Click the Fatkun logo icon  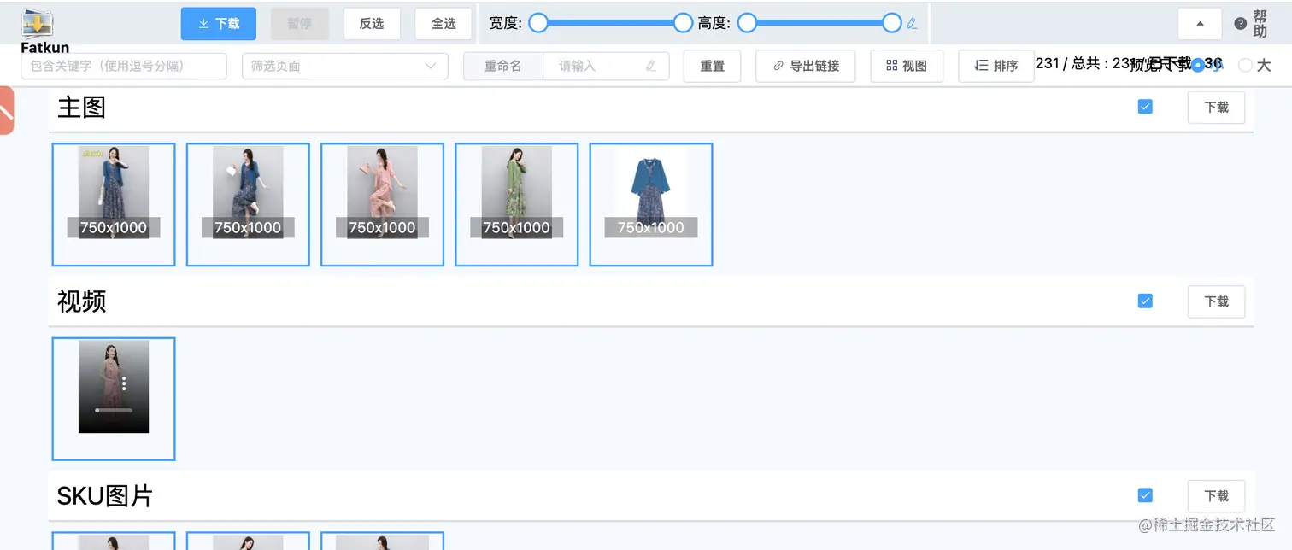[x=38, y=25]
